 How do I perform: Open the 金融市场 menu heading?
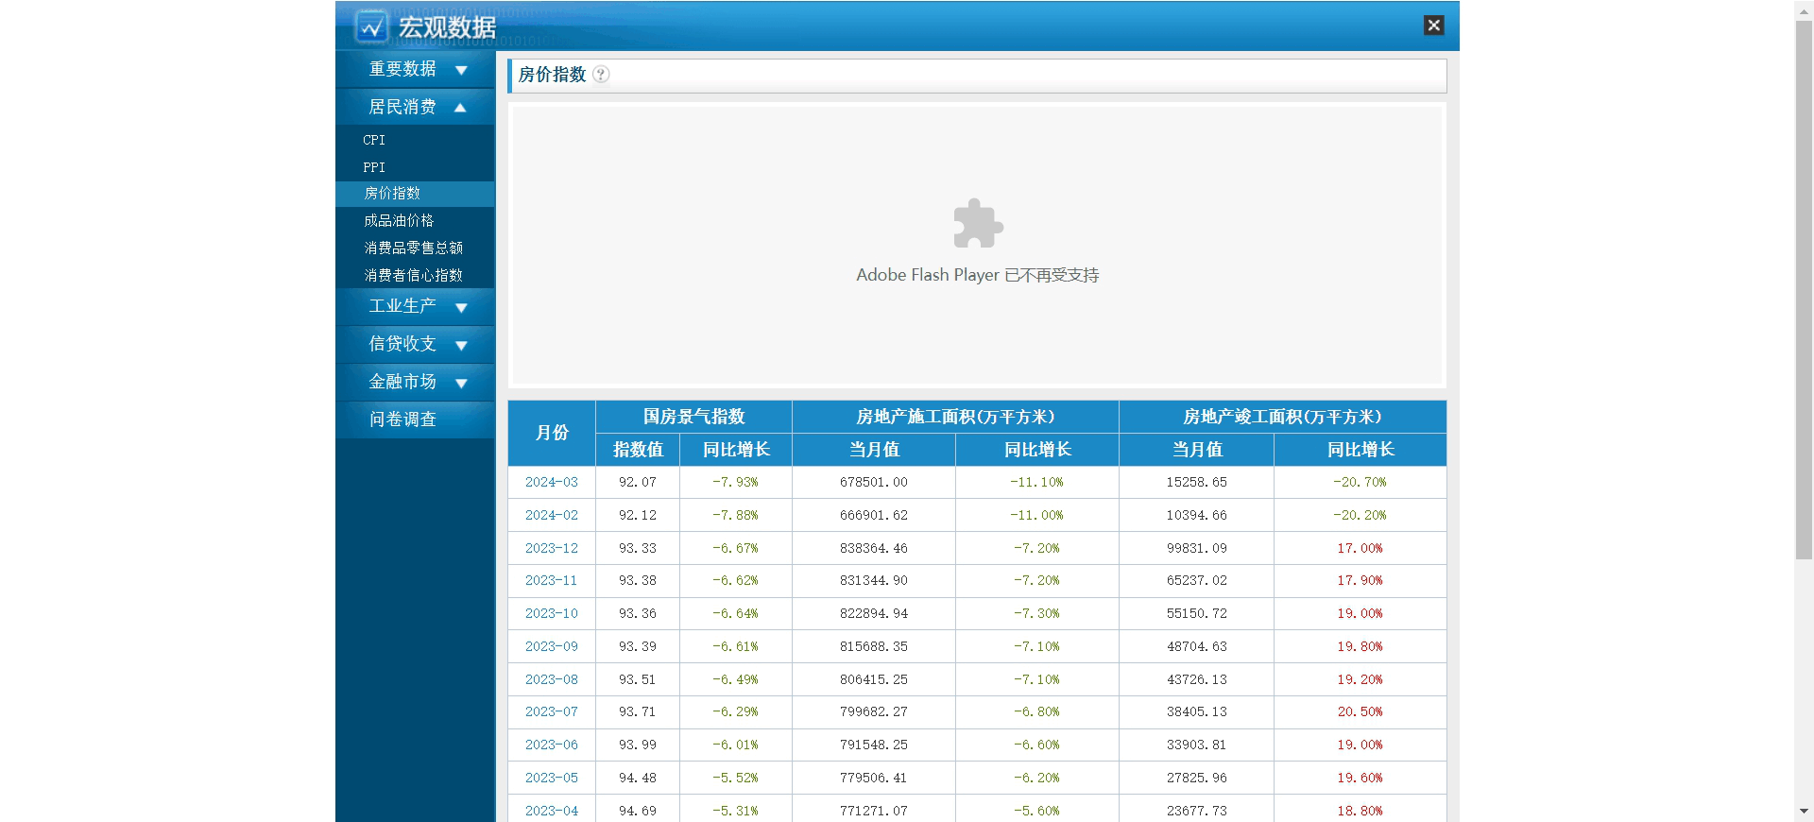[x=402, y=382]
